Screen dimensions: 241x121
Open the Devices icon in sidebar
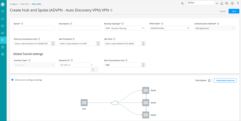[x=3, y=33]
